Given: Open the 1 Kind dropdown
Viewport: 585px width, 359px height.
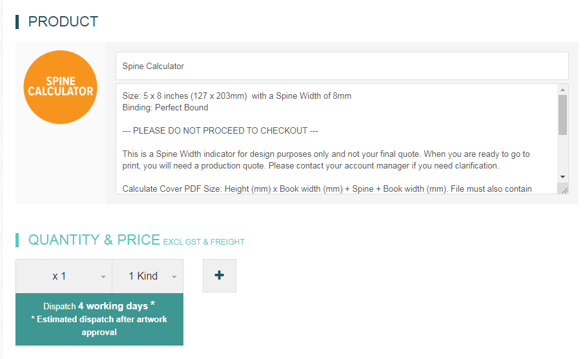Looking at the screenshot, I should [x=148, y=276].
